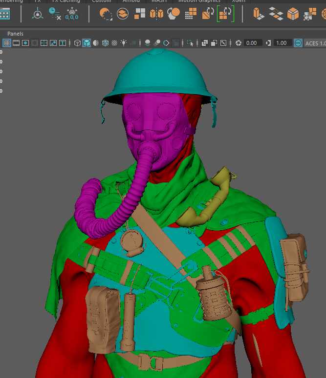The width and height of the screenshot is (326, 378).
Task: Open the ACES 1.0 view transform dropdown
Action: [x=315, y=43]
